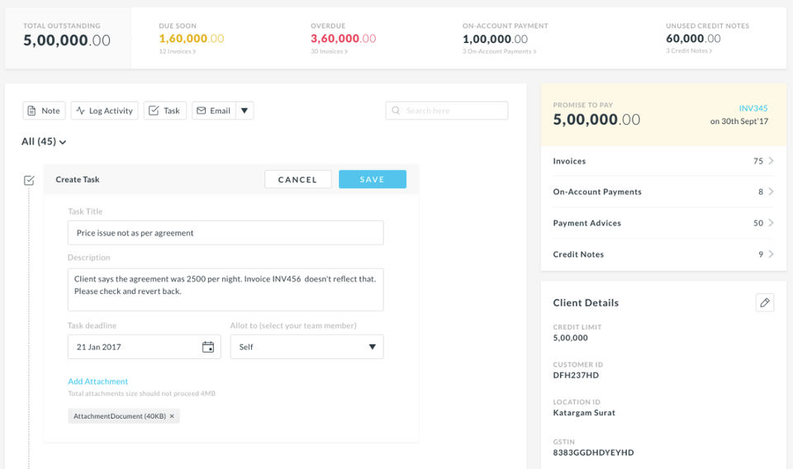Open the Invoices row chevron
The image size is (793, 469).
pyautogui.click(x=771, y=161)
